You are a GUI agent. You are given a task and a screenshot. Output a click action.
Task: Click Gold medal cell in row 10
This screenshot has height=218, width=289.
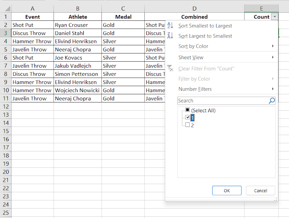[123, 90]
